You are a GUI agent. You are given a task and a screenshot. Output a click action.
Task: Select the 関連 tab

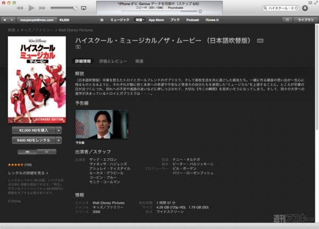(139, 61)
